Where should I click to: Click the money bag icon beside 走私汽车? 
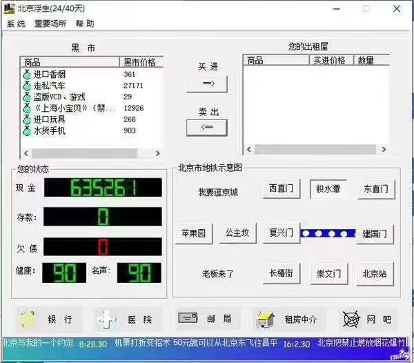[x=28, y=86]
